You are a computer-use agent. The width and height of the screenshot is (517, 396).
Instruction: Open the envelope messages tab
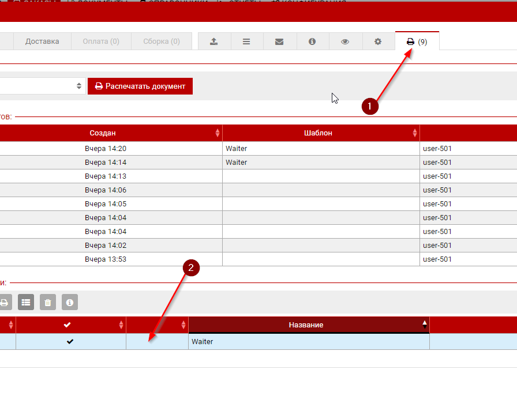point(279,42)
